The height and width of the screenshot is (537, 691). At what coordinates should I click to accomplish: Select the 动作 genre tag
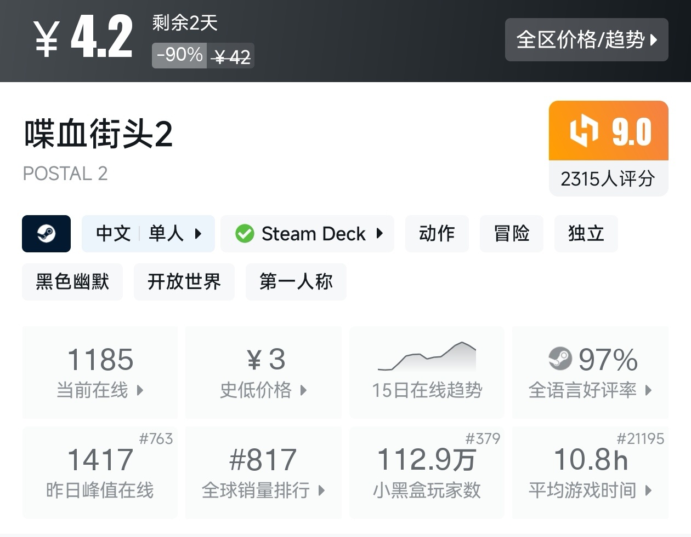pyautogui.click(x=437, y=234)
